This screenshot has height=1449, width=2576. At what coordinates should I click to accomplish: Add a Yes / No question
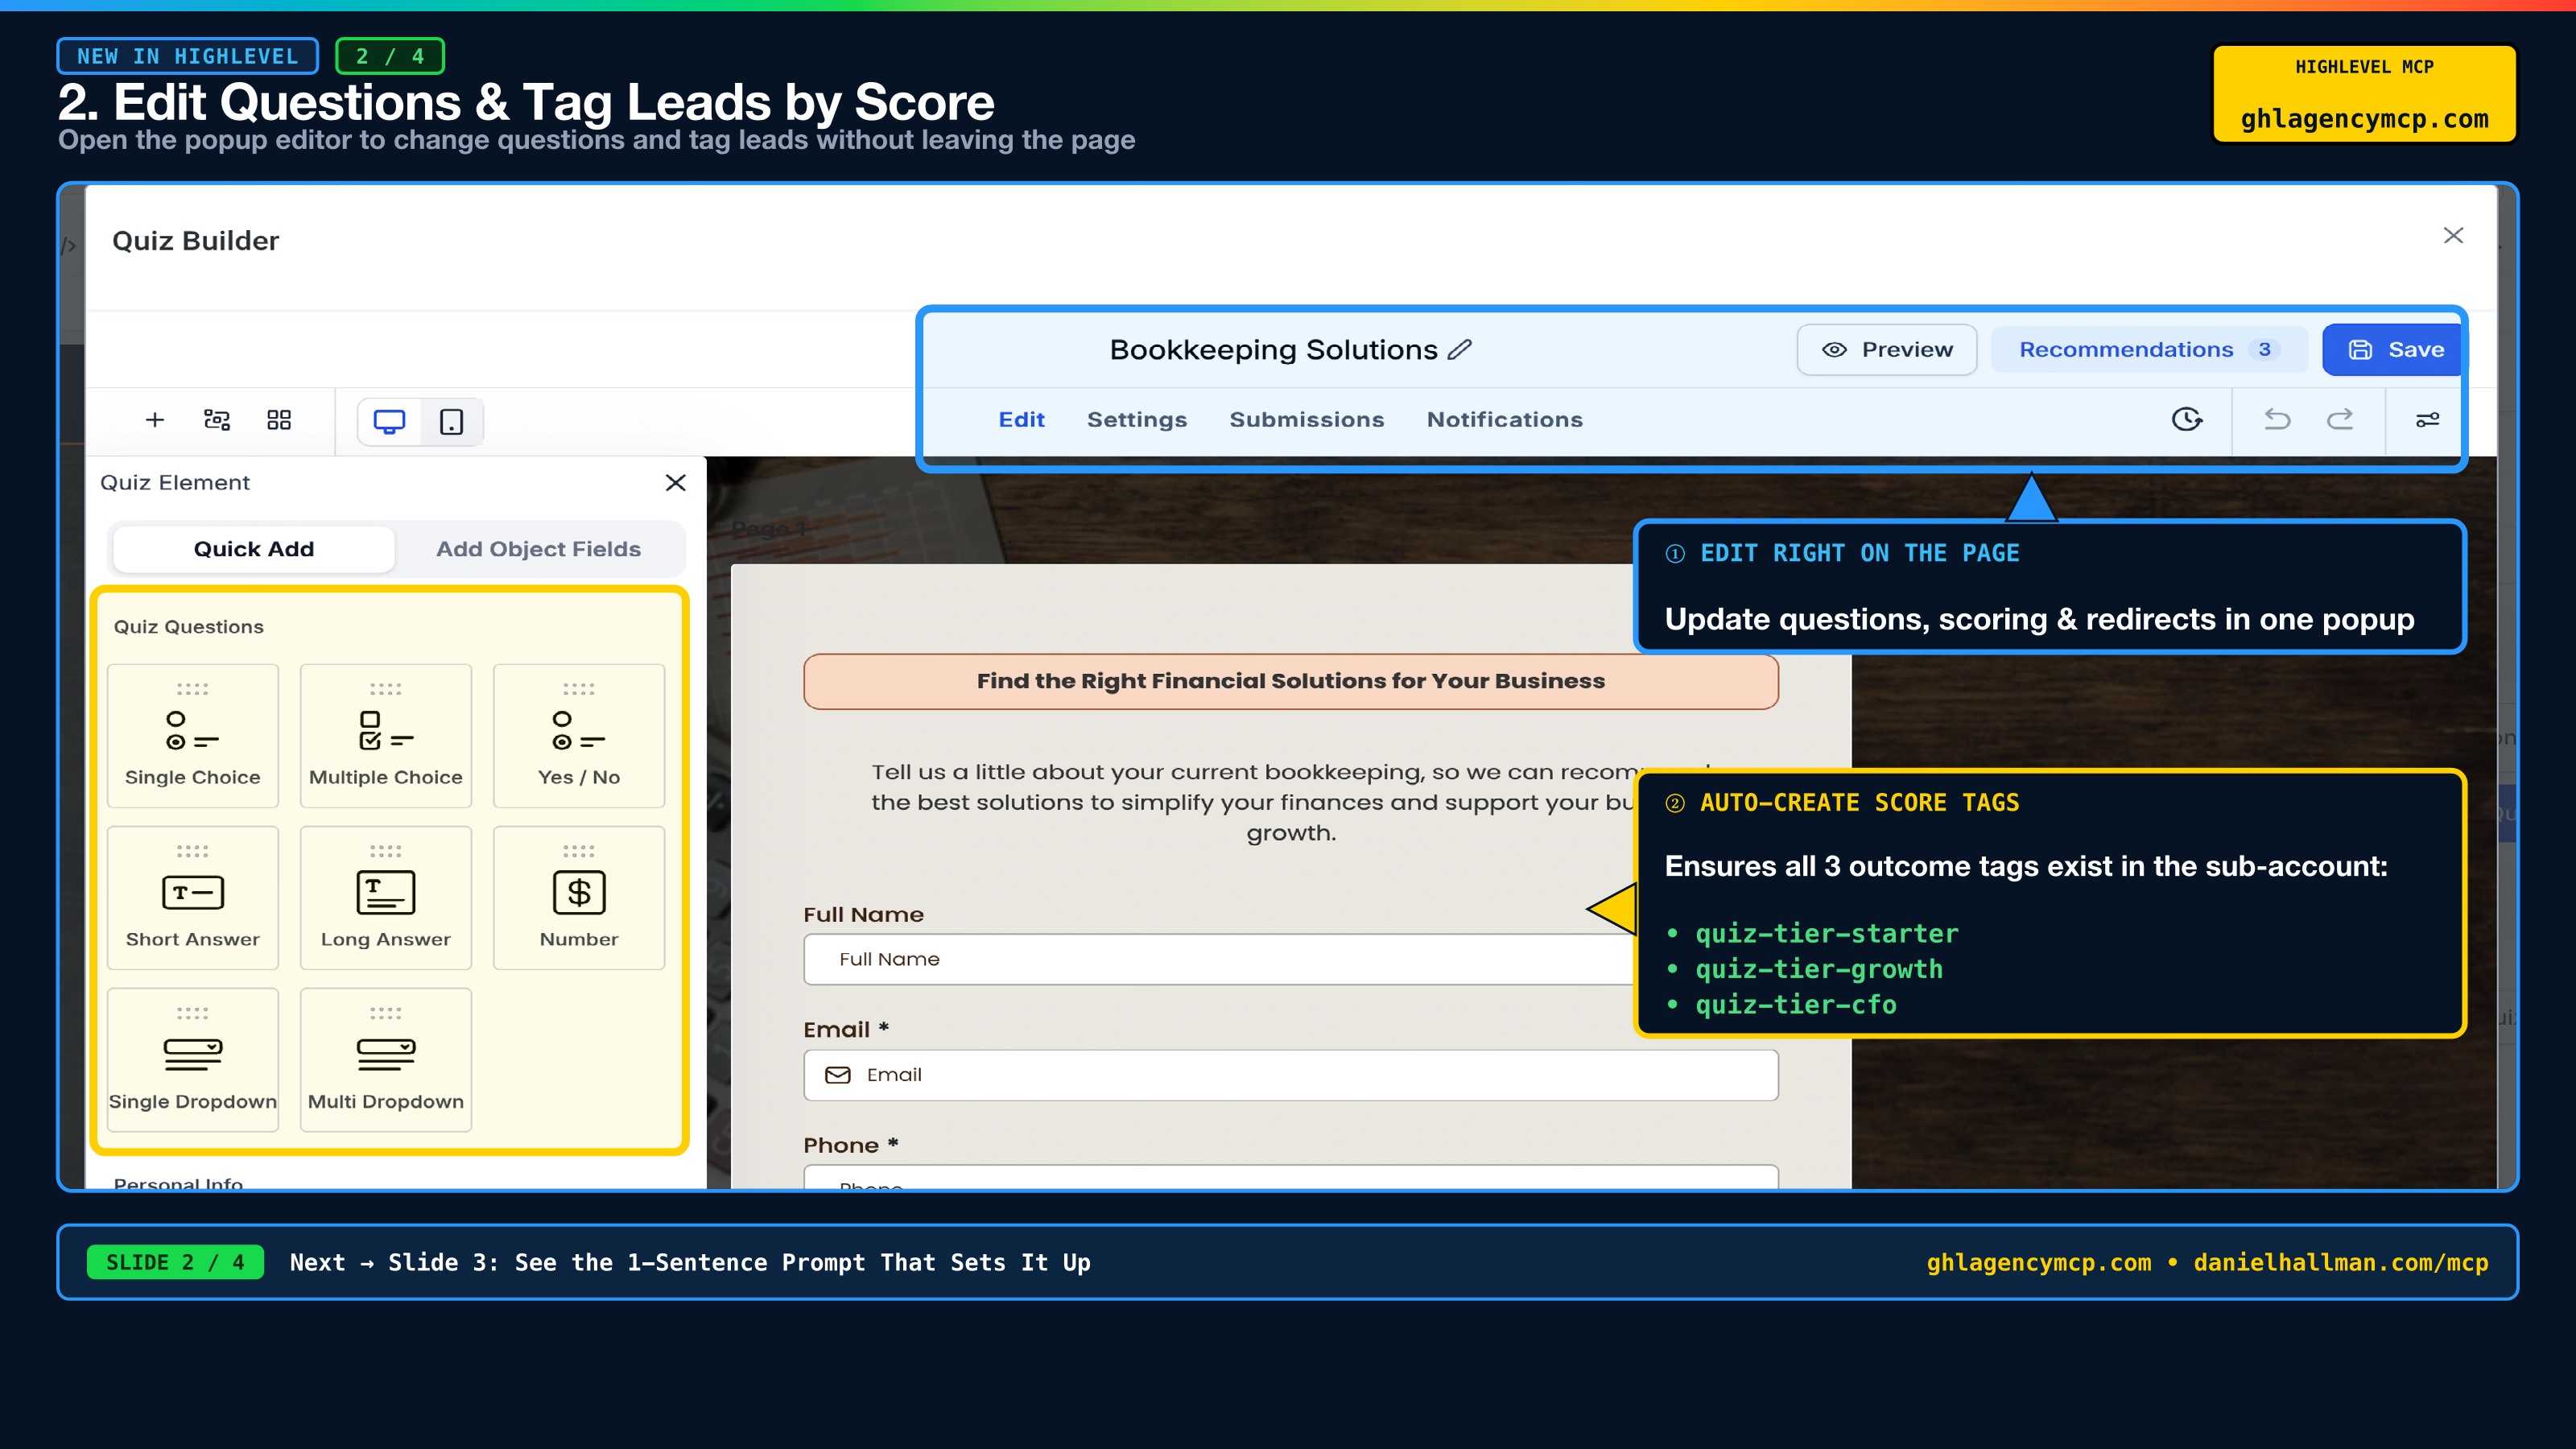click(x=579, y=735)
